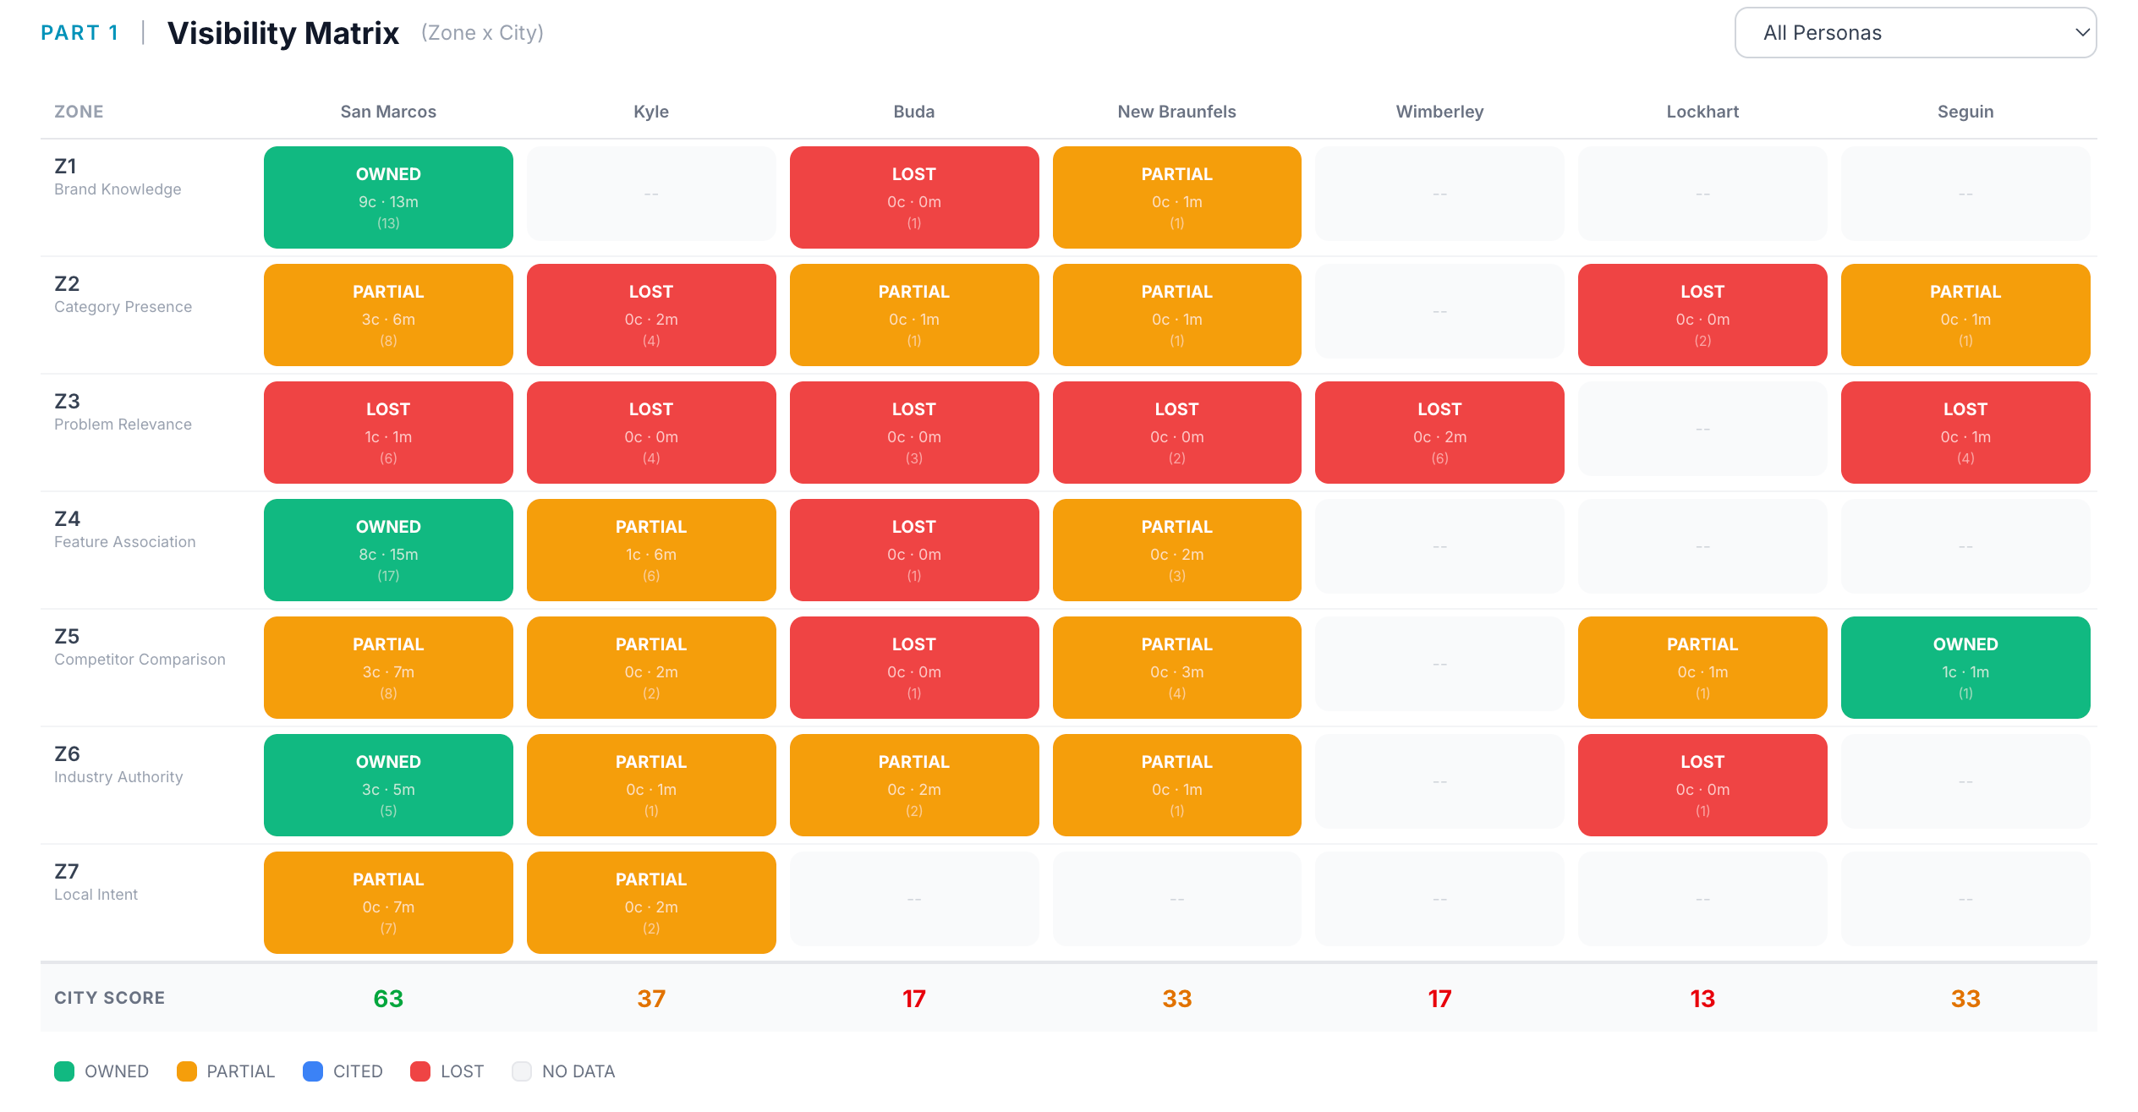Click the Z3 Problem Relevance row label
Screen dimensions: 2138x1112
point(123,412)
